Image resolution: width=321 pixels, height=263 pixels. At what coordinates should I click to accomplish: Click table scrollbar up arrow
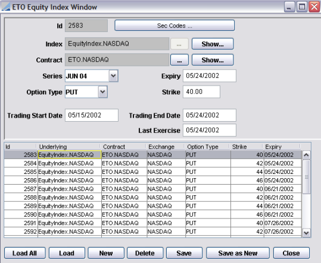click(x=306, y=155)
